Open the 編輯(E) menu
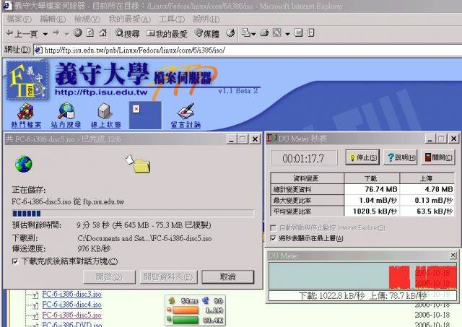 53,19
